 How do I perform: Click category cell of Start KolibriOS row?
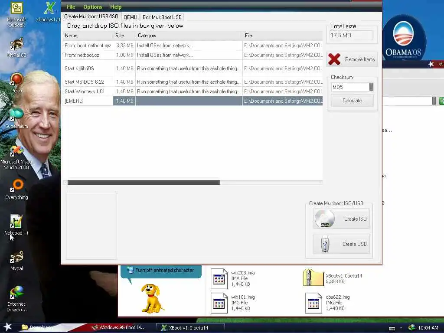coord(189,68)
